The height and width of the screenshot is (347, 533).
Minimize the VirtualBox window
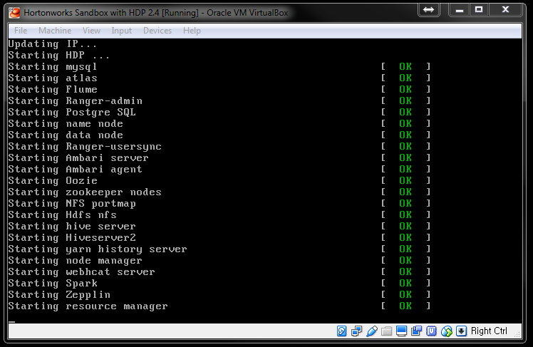pyautogui.click(x=460, y=9)
